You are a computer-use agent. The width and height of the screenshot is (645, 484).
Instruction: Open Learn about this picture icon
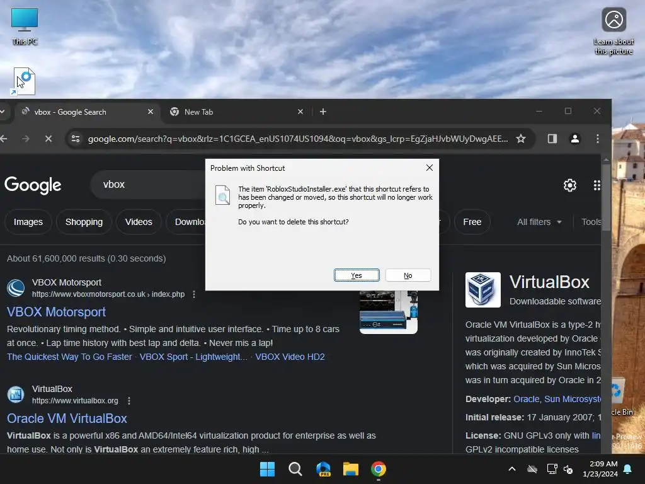tap(614, 32)
